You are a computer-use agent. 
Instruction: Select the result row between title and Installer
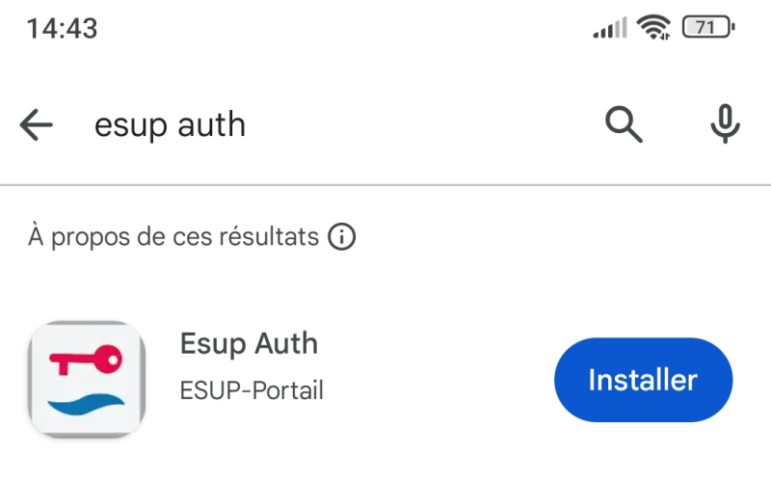pyautogui.click(x=438, y=379)
